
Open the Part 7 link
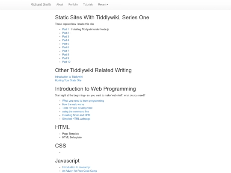pyautogui.click(x=65, y=51)
